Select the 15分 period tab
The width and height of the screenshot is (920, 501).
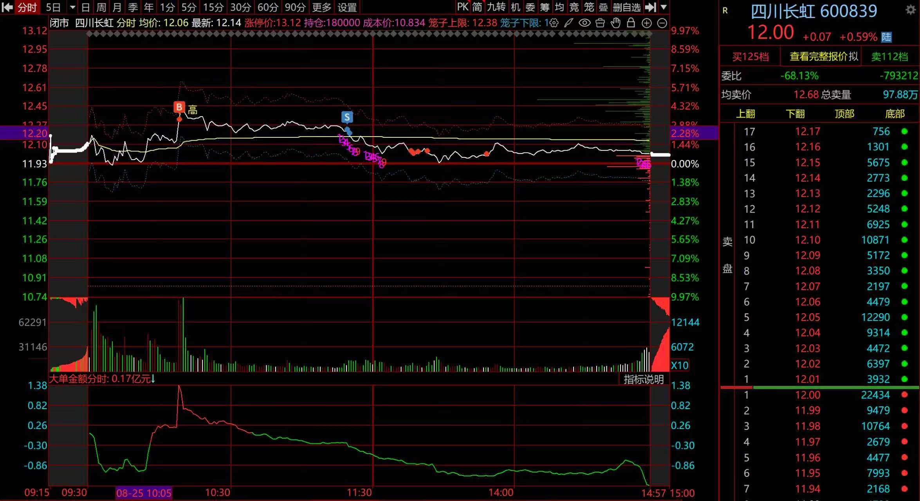pos(213,7)
